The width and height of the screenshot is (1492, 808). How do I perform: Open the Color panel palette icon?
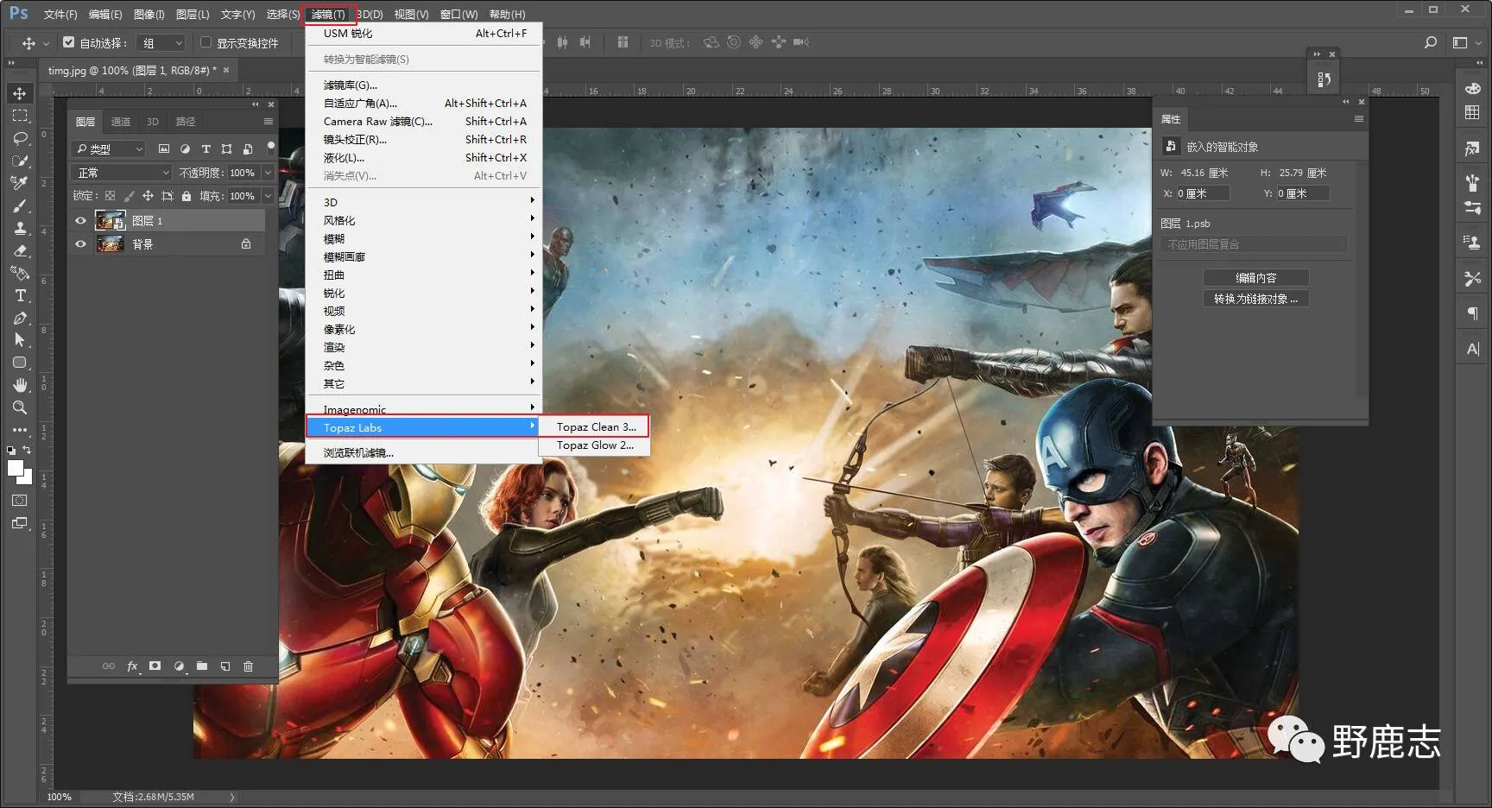pos(1473,89)
